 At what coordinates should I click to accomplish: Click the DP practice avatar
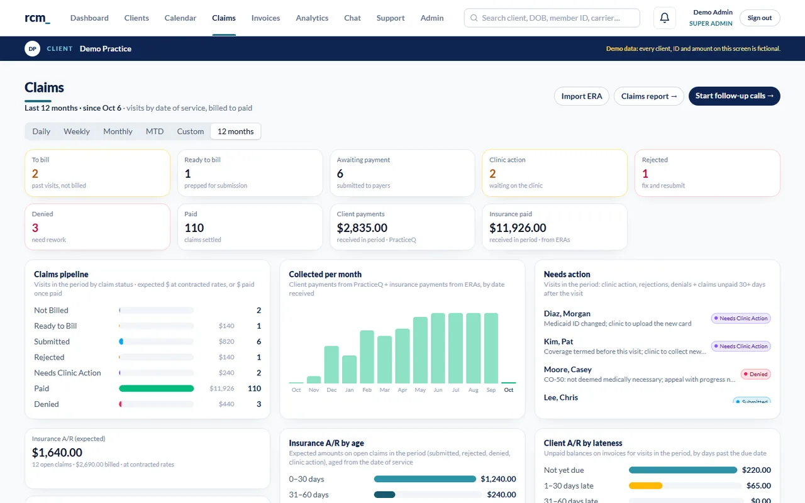click(x=33, y=48)
